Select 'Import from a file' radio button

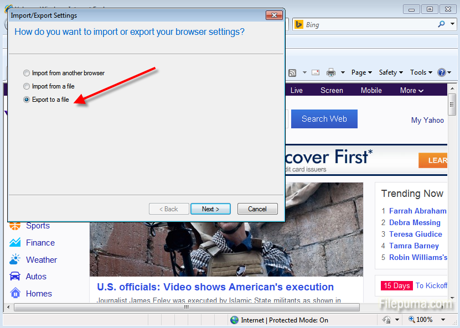(x=27, y=86)
